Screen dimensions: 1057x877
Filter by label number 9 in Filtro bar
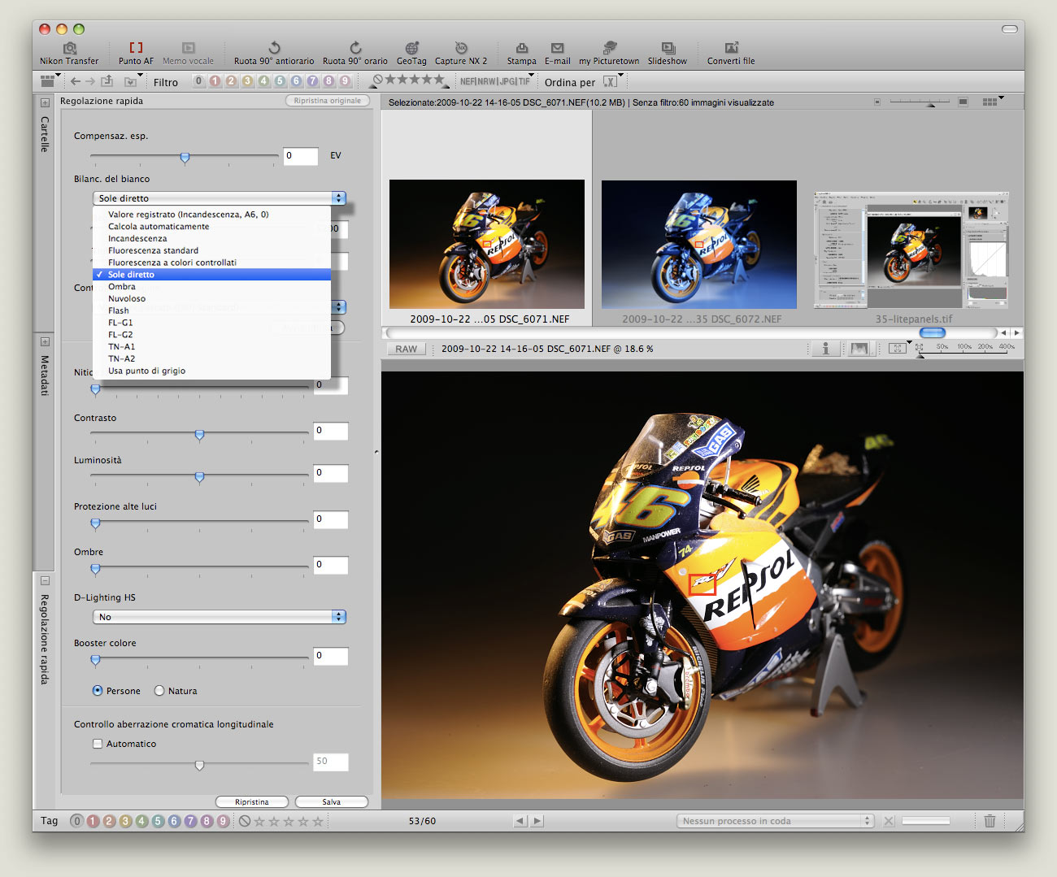[x=345, y=81]
